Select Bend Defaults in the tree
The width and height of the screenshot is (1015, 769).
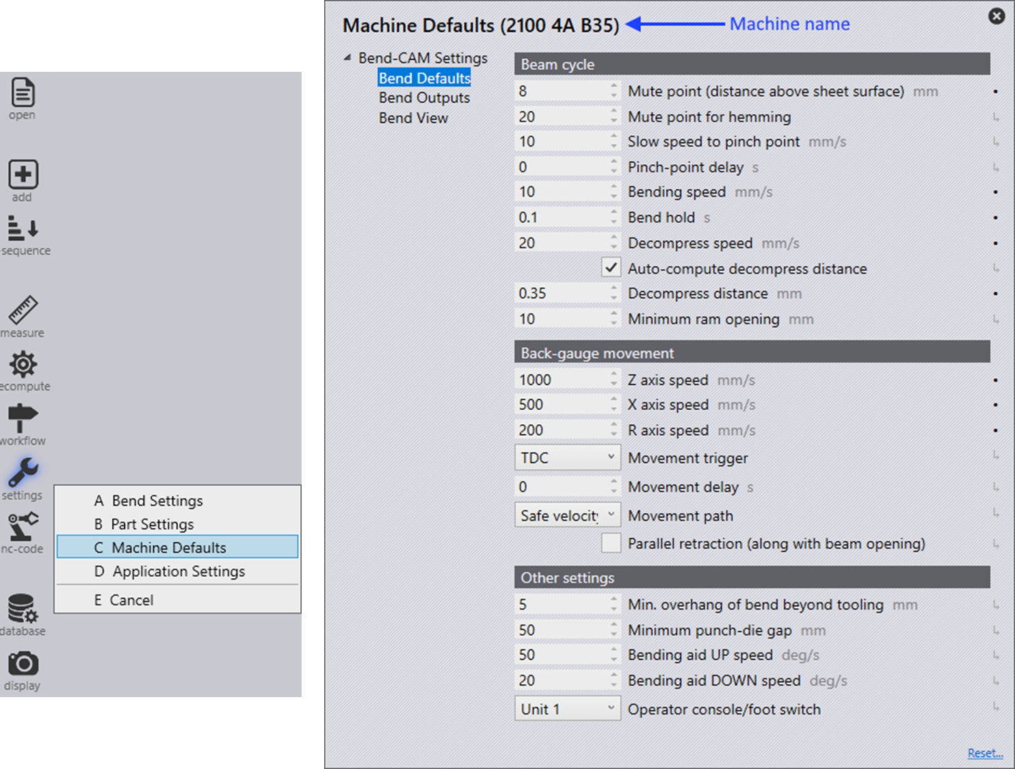click(x=424, y=78)
